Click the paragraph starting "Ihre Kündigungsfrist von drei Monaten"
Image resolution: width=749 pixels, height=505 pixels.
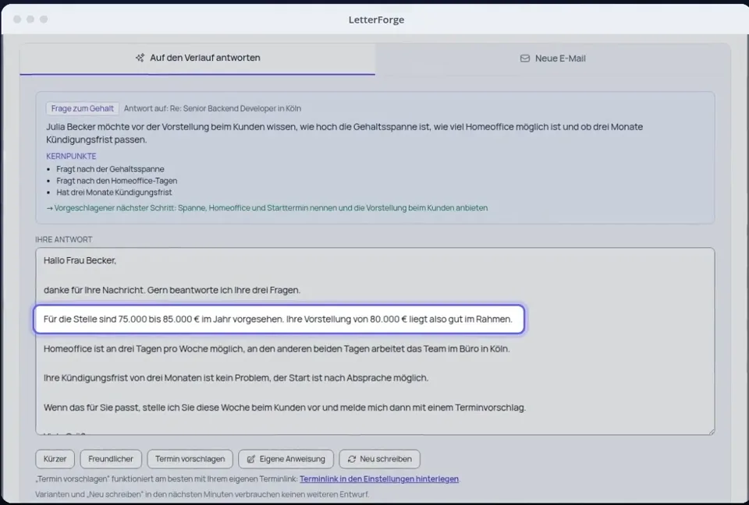[236, 378]
